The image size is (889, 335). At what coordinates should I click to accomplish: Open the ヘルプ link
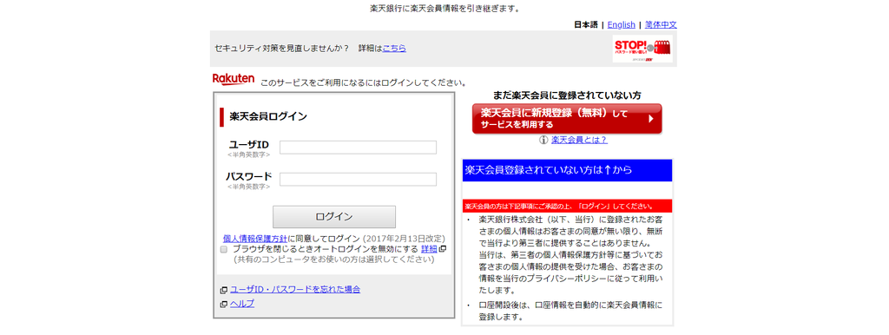coord(242,303)
